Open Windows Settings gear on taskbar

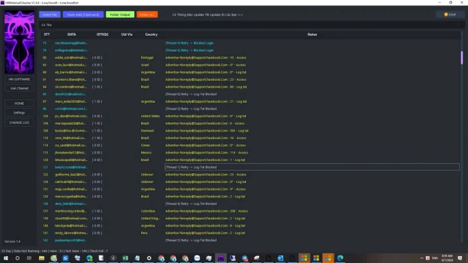pyautogui.click(x=149, y=258)
